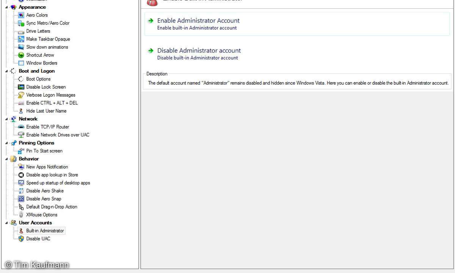The height and width of the screenshot is (273, 455).
Task: Click the Behavior category folder icon
Action: click(14, 159)
